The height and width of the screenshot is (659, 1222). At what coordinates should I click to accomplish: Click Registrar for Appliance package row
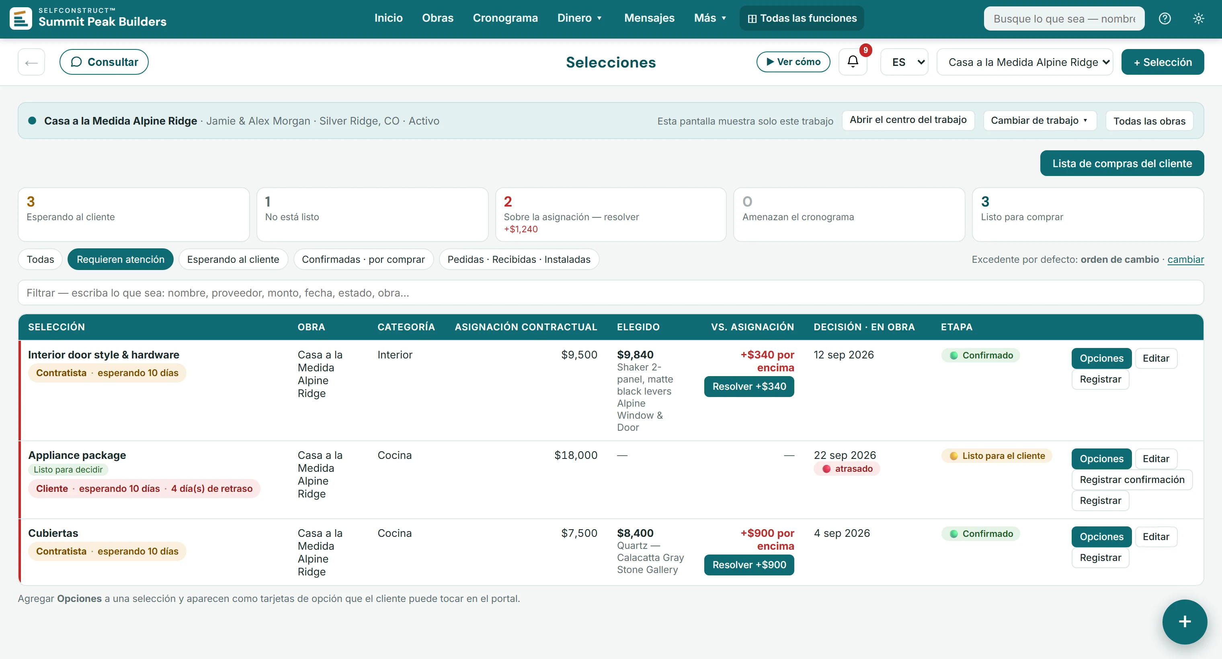pos(1100,501)
